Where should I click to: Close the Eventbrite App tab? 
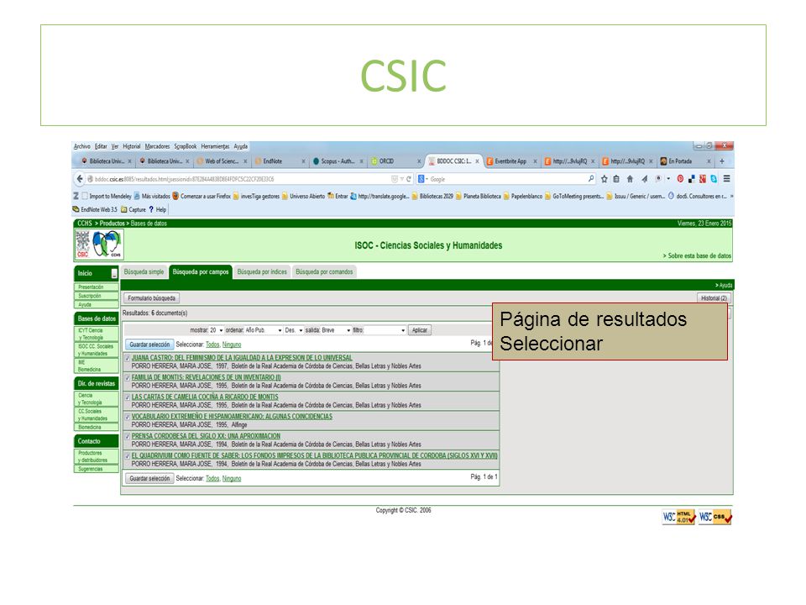(535, 161)
